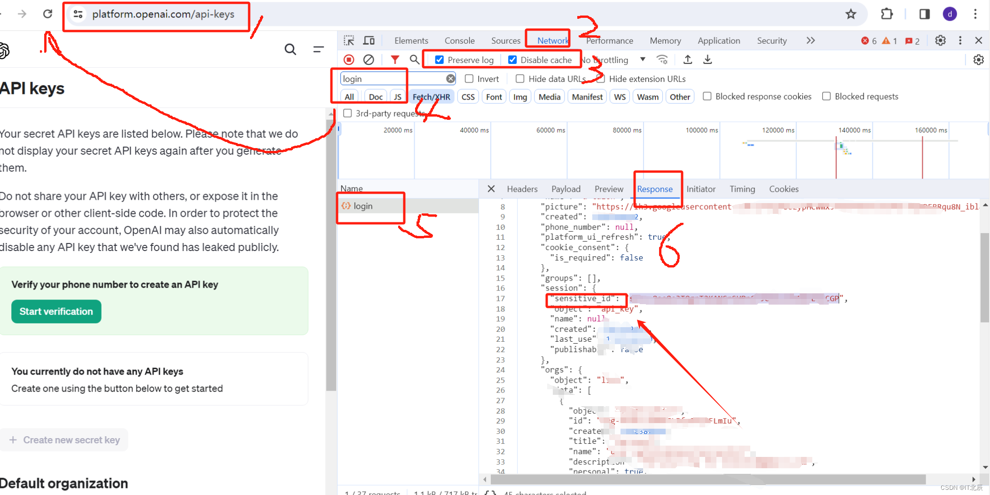Export HAR file with download arrow icon

707,60
